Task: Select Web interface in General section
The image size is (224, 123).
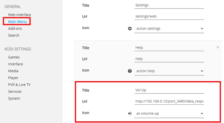Action: coord(19,15)
